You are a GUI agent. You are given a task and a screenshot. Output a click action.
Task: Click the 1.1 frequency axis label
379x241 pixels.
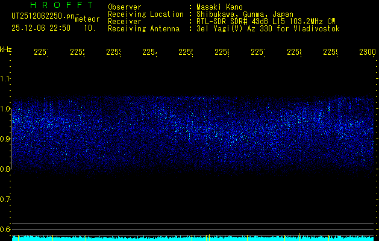click(6, 79)
